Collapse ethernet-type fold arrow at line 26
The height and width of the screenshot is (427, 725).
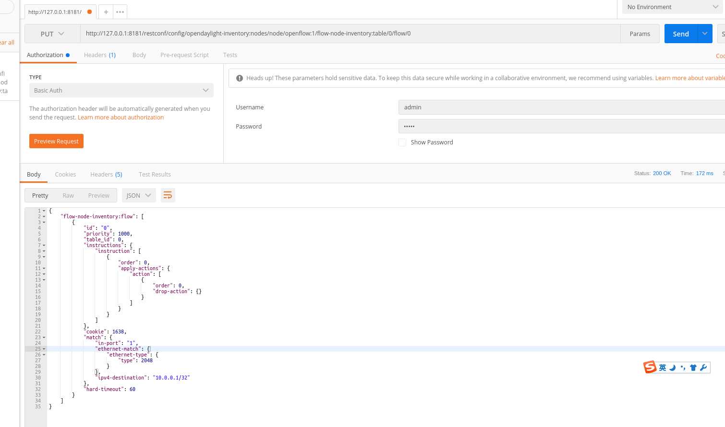pyautogui.click(x=44, y=355)
